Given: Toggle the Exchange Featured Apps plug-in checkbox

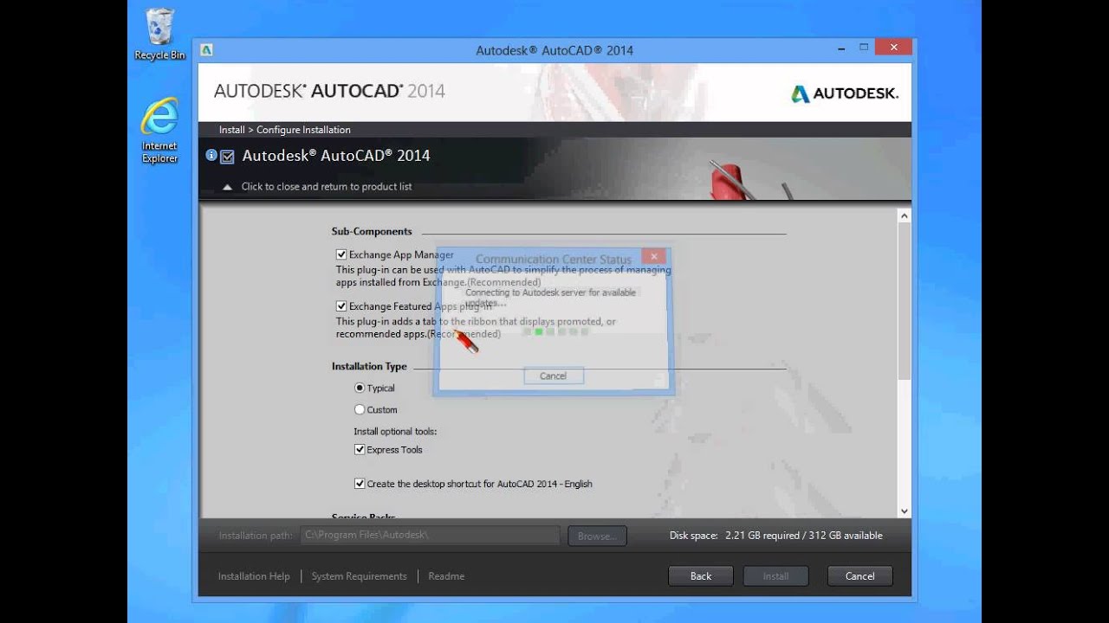Looking at the screenshot, I should 341,305.
